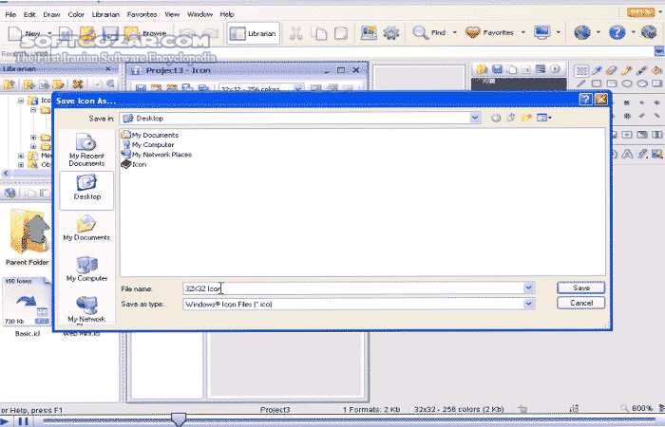This screenshot has height=427, width=665.
Task: Click the Icon file in list
Action: (139, 164)
